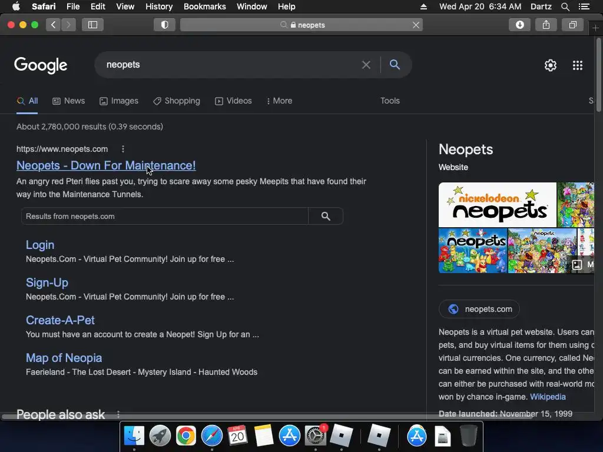Open the More search filters dropdown
Screen dimensions: 603x452
pos(280,101)
